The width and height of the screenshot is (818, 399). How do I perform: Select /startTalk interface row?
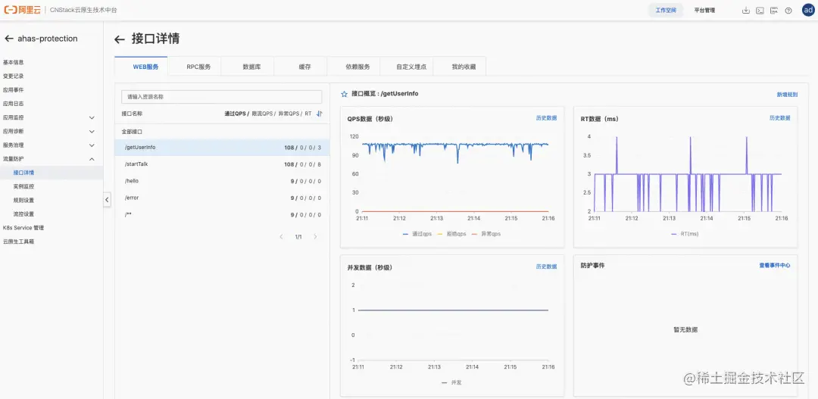coord(222,164)
